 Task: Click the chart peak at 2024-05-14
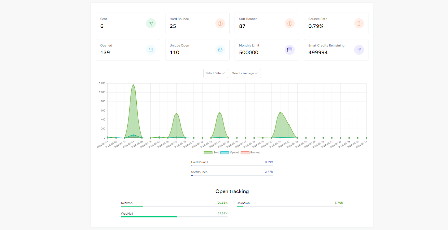point(220,113)
